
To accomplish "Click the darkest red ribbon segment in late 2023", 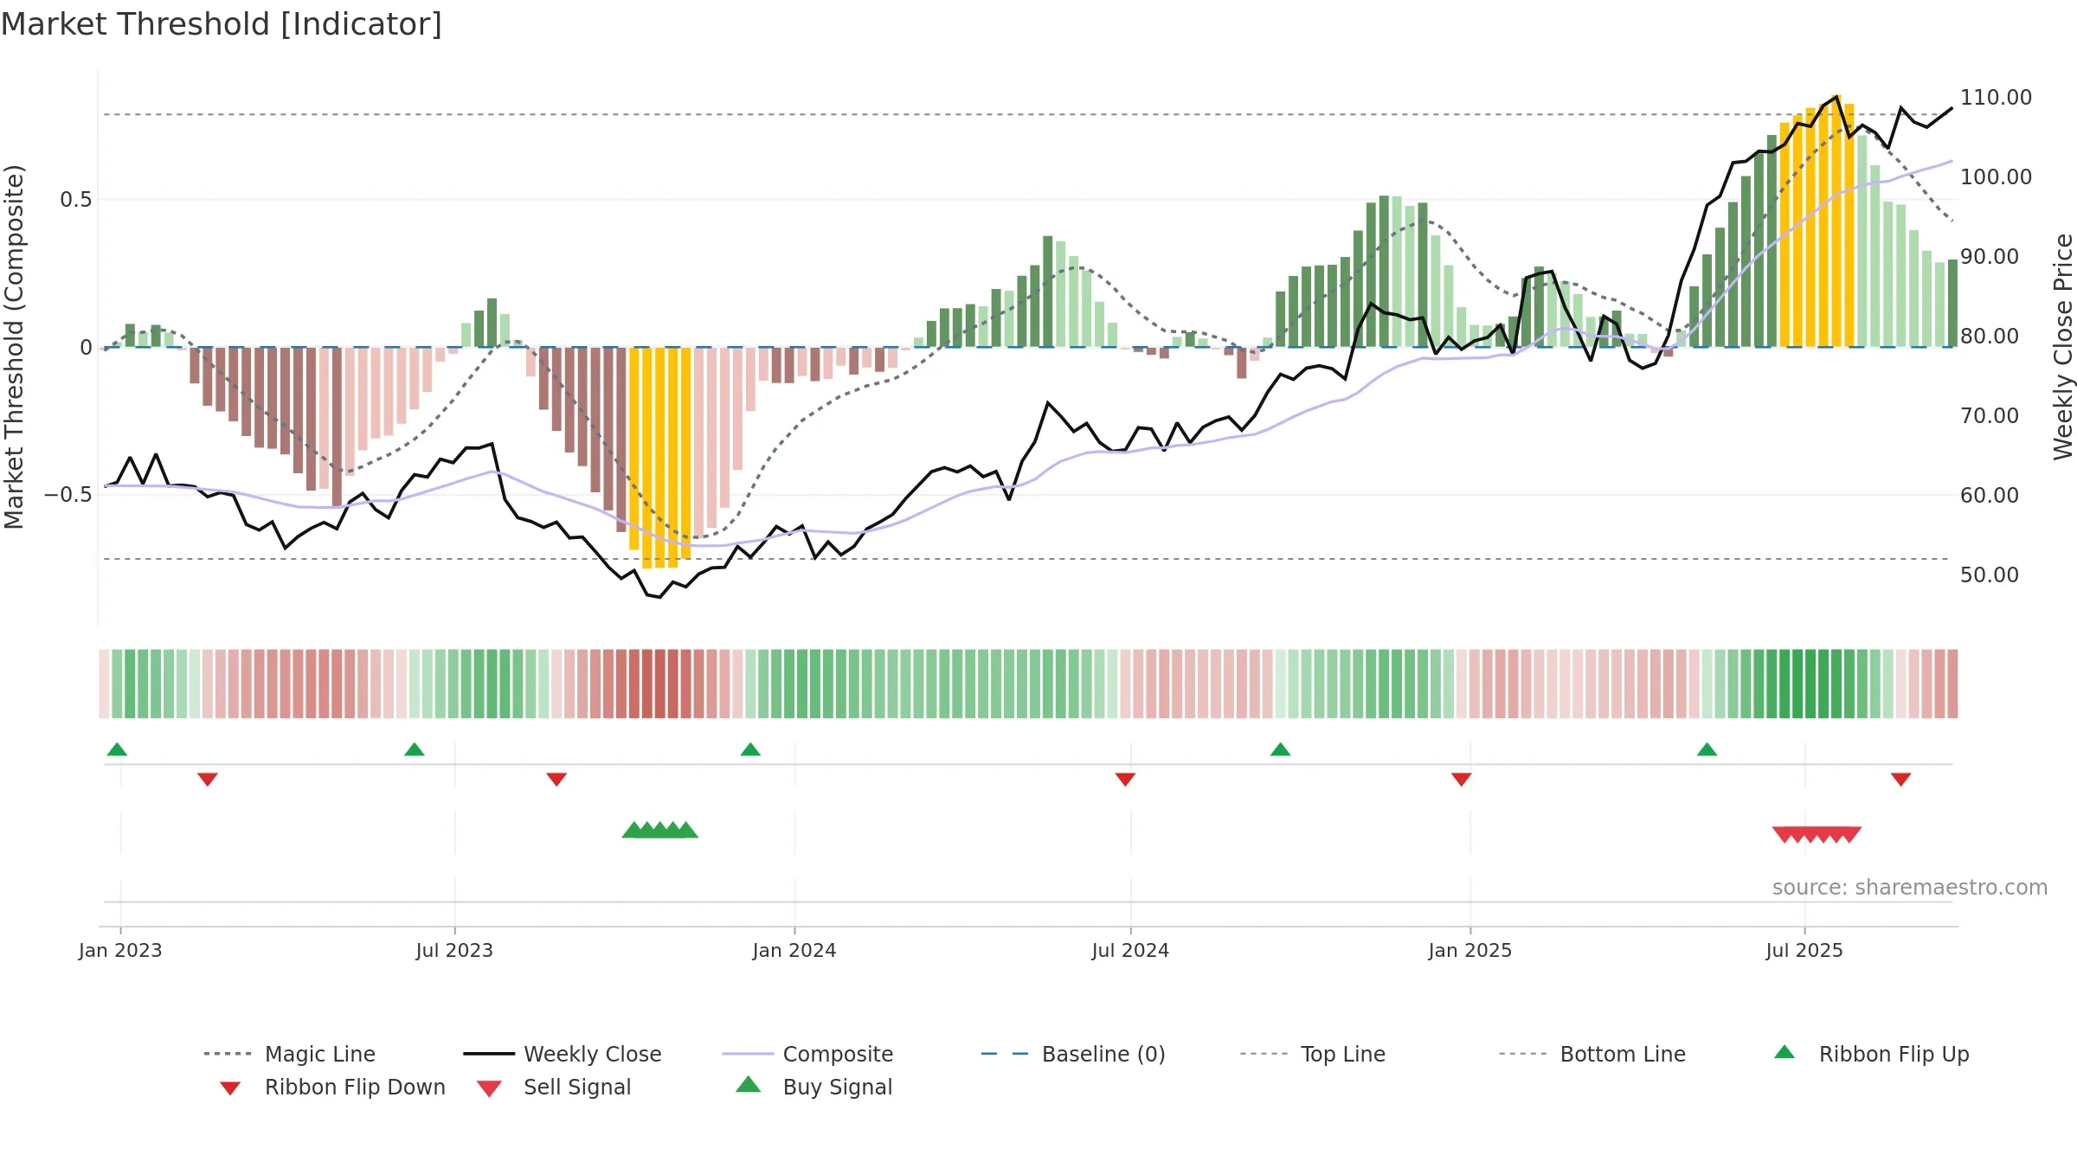I will coord(660,683).
